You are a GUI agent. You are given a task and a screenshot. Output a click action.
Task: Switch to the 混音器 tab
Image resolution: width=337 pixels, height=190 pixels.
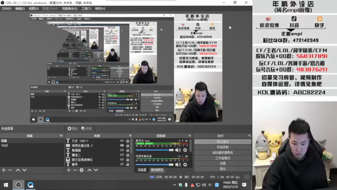(142, 170)
